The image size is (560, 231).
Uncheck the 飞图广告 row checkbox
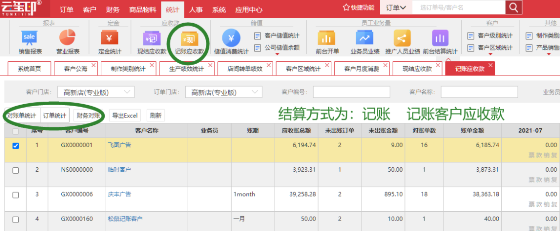(16, 146)
